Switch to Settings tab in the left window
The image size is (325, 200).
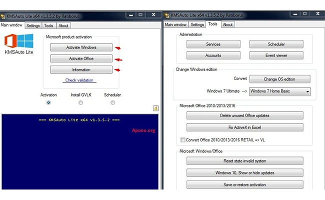tap(33, 25)
